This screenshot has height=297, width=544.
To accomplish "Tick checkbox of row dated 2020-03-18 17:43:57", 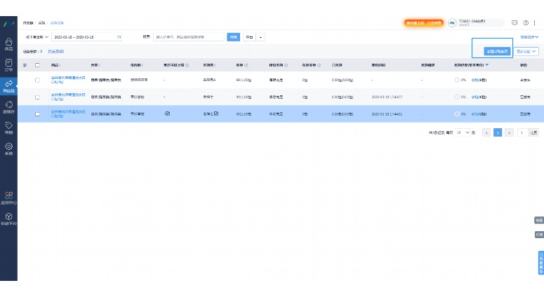I will (37, 97).
